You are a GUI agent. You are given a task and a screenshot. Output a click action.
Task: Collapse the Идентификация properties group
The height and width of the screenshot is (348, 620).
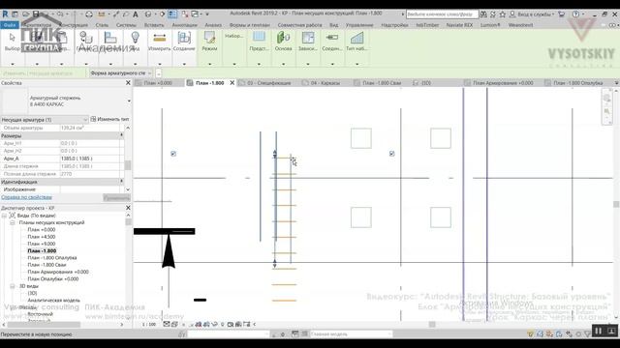(x=121, y=182)
